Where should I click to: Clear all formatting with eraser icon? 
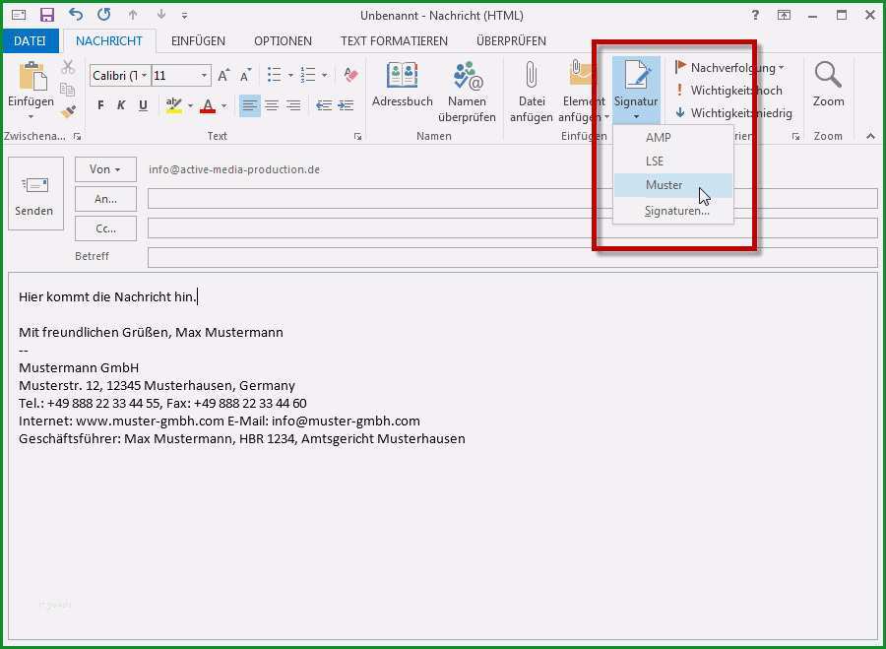[350, 75]
